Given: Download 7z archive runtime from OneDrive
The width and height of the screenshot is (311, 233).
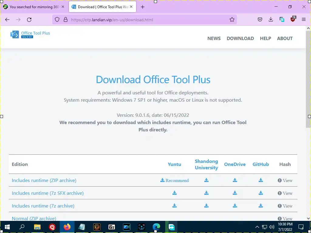Looking at the screenshot, I should pyautogui.click(x=235, y=205).
